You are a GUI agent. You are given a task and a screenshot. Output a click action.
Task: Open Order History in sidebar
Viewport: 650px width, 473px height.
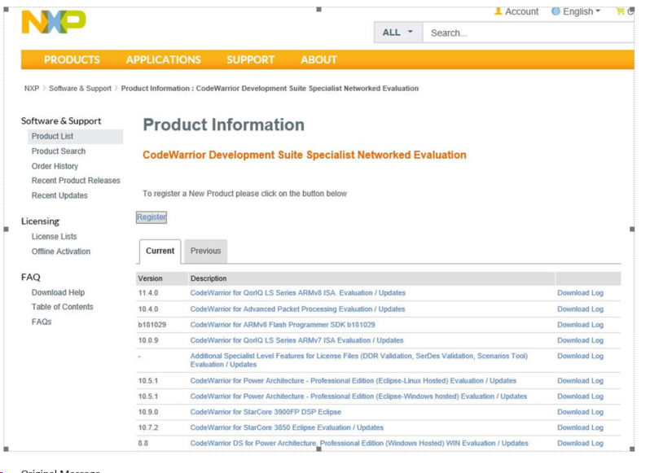(x=55, y=166)
